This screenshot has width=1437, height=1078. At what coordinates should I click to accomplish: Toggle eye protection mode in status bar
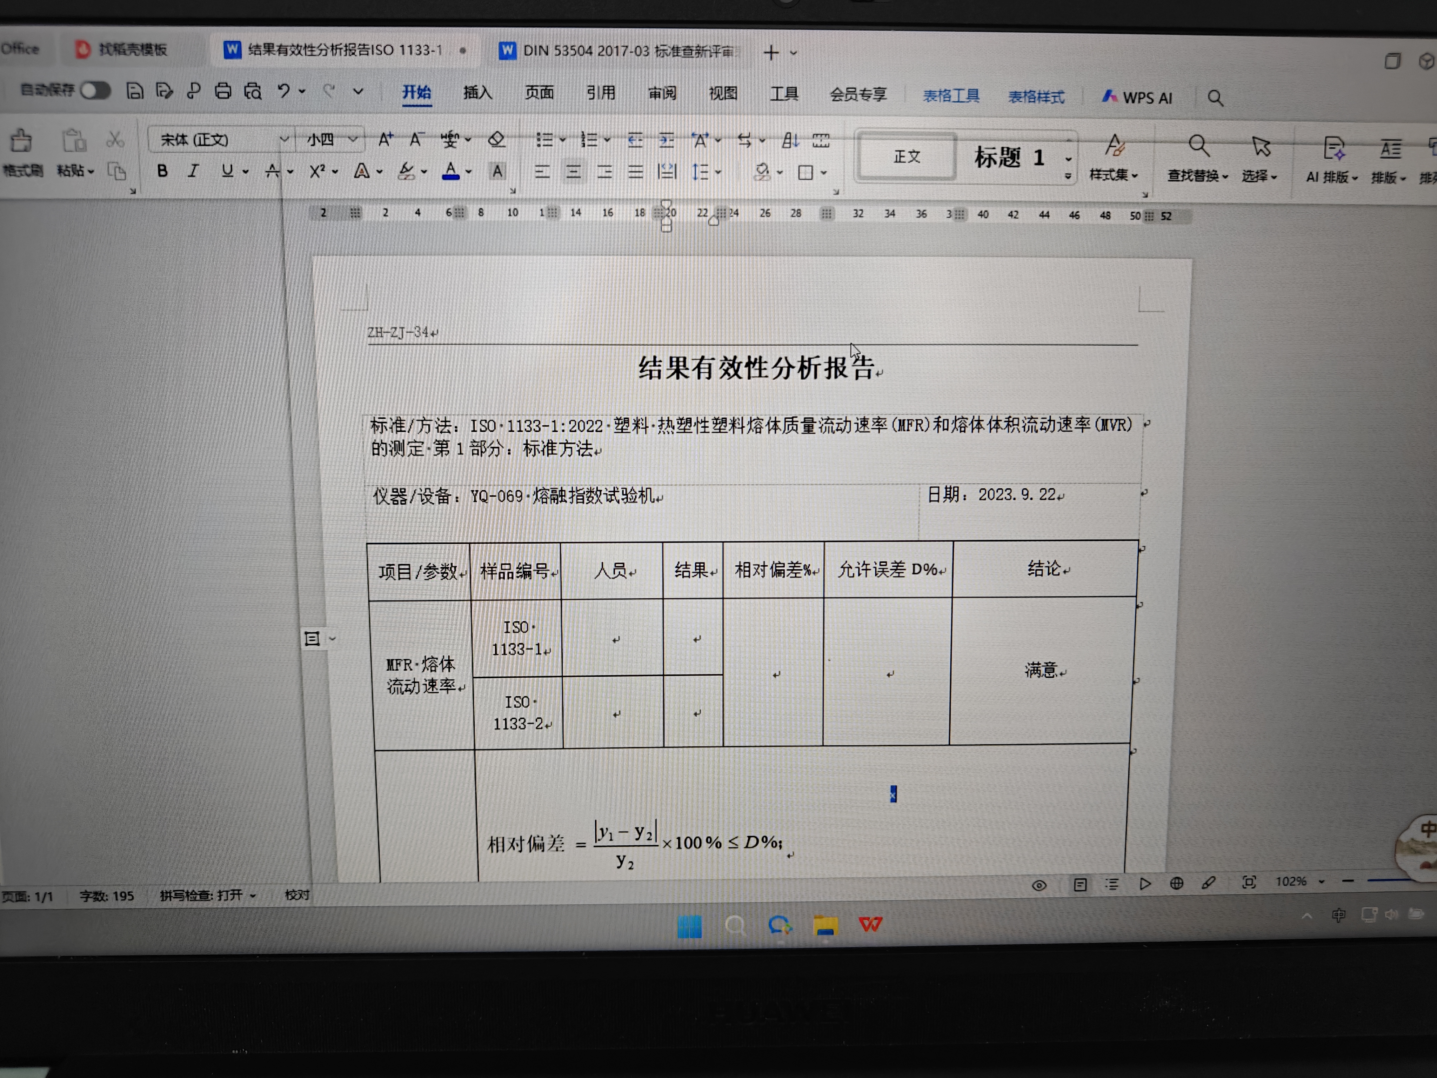(1039, 885)
